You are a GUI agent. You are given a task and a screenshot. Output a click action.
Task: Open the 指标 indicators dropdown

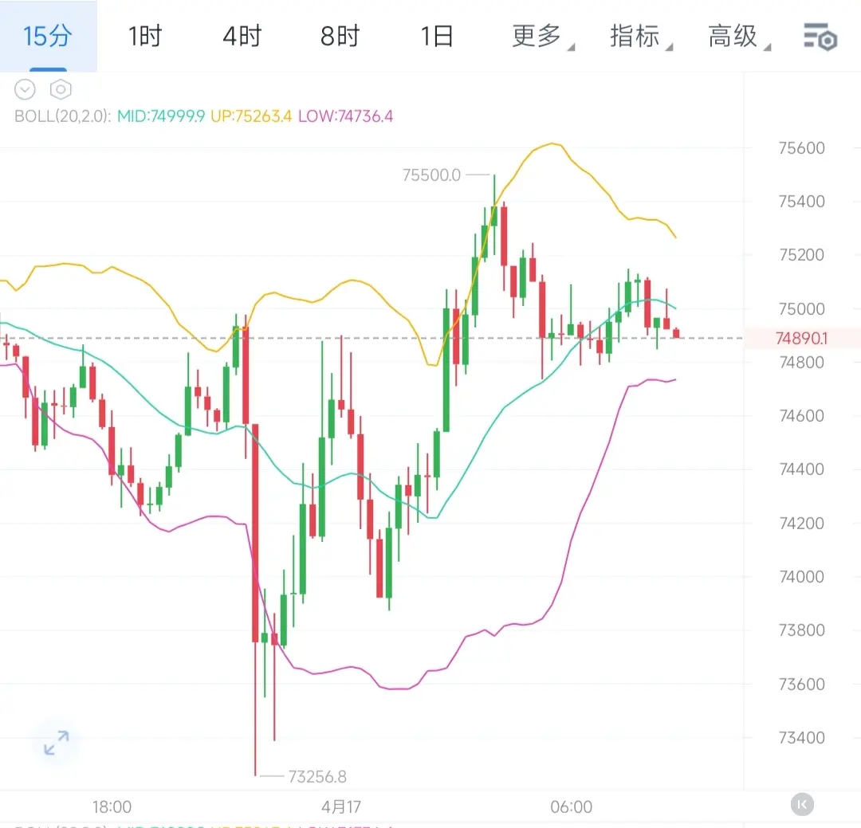coord(640,36)
